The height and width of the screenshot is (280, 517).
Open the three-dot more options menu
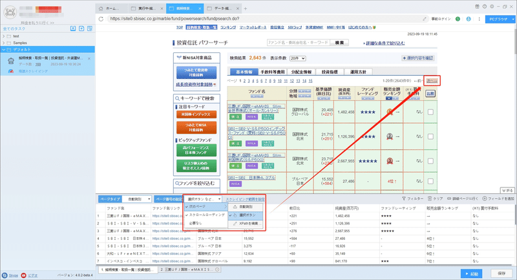[479, 19]
